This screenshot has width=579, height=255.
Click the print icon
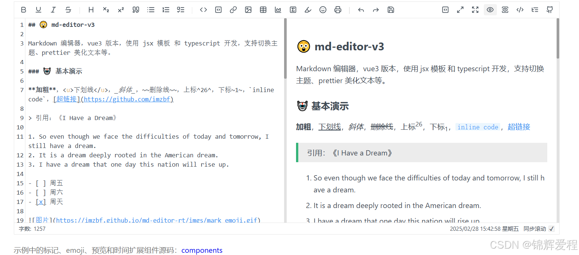[x=338, y=10]
